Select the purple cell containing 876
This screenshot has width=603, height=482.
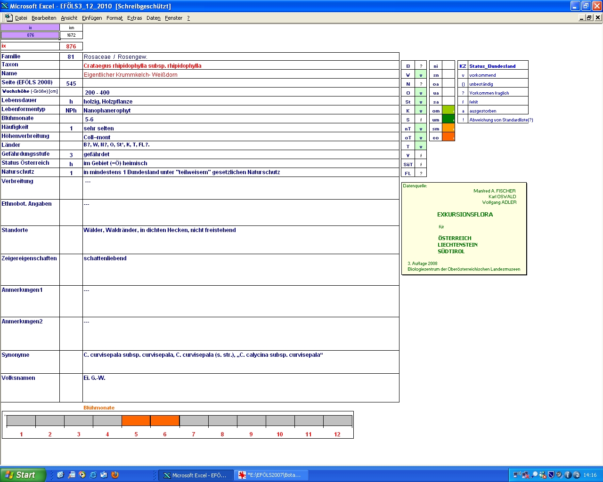click(x=30, y=35)
